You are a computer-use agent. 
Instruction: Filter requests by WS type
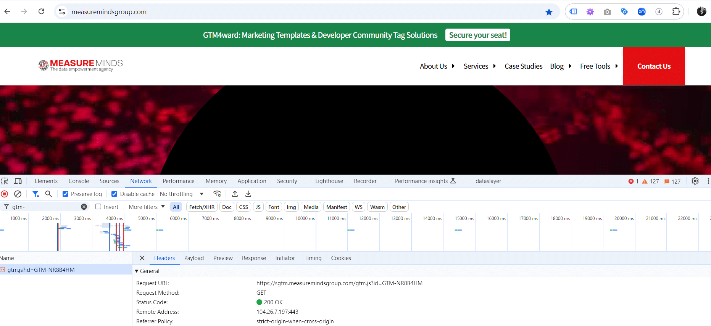[x=358, y=207]
